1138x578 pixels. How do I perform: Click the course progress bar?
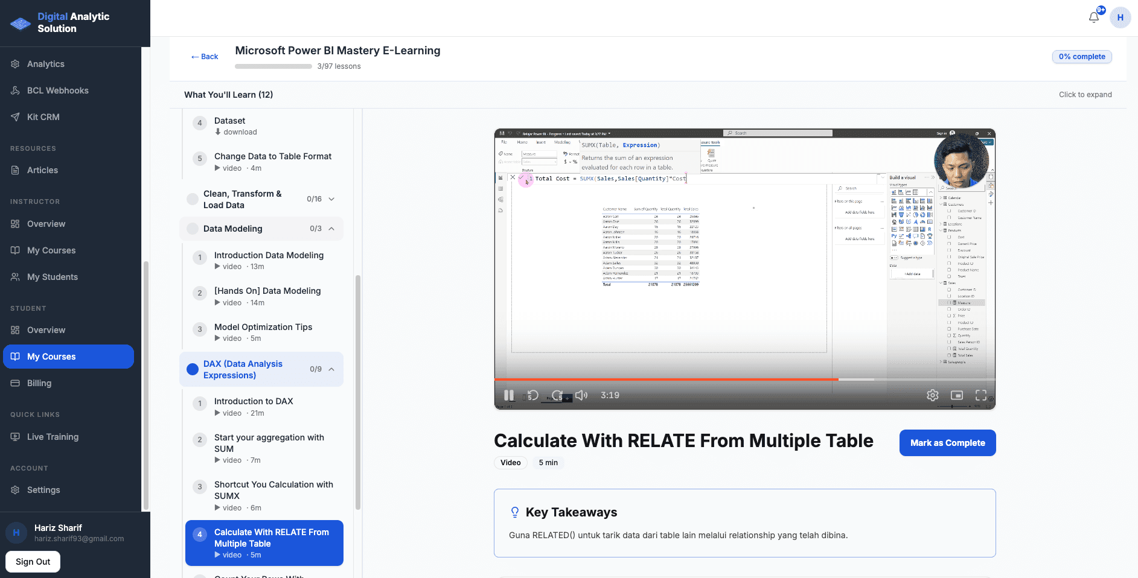[273, 66]
